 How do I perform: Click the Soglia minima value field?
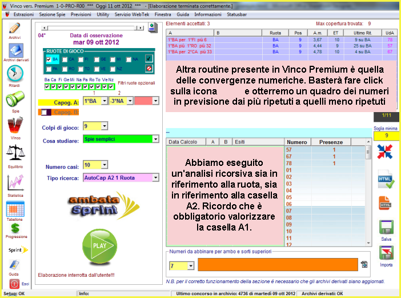coord(386,136)
